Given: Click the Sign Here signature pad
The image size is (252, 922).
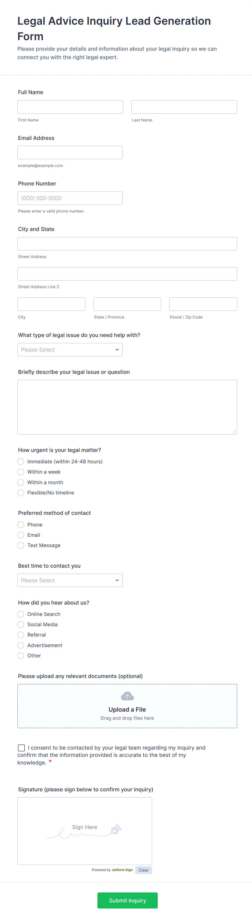Looking at the screenshot, I should pyautogui.click(x=85, y=830).
